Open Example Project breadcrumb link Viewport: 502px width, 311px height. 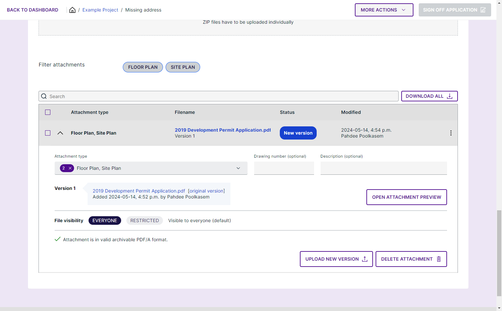tap(100, 10)
